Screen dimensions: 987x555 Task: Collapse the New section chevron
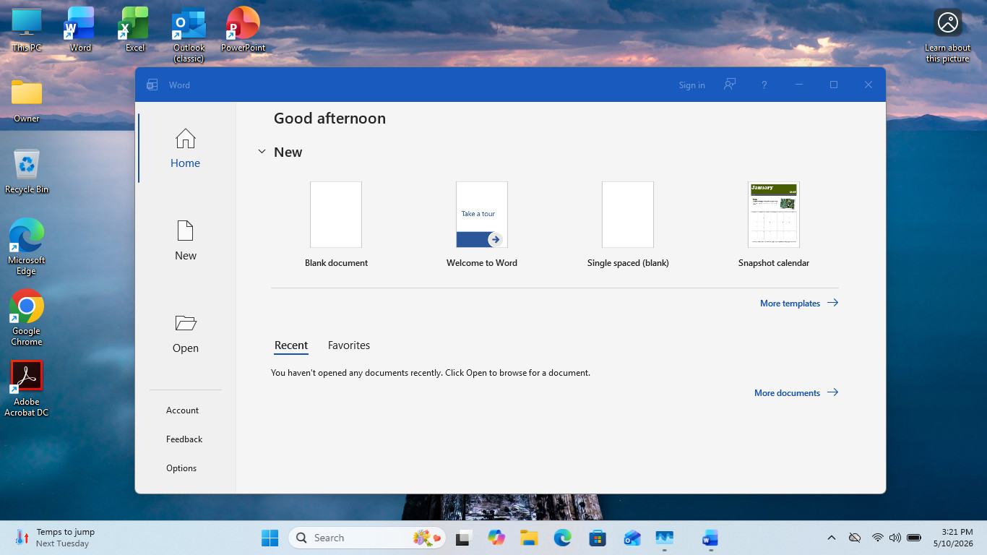262,152
